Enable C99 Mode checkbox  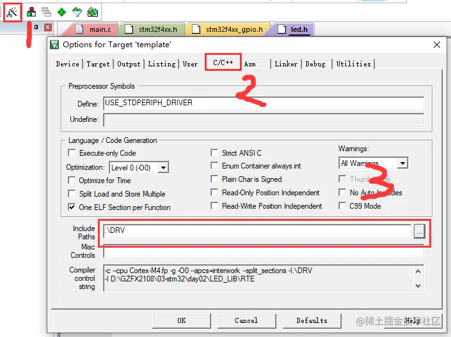point(342,206)
